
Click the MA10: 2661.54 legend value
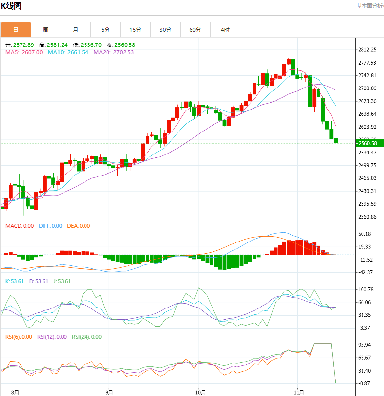click(68, 52)
